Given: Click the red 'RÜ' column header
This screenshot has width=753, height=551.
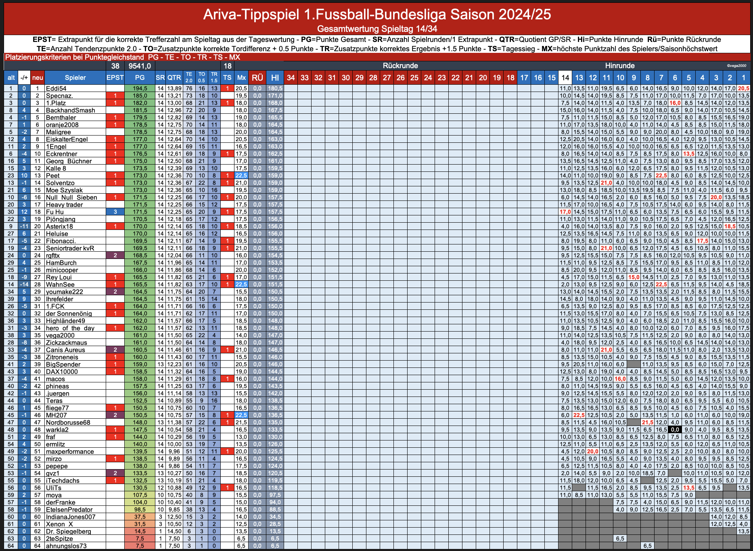Looking at the screenshot, I should (x=257, y=77).
